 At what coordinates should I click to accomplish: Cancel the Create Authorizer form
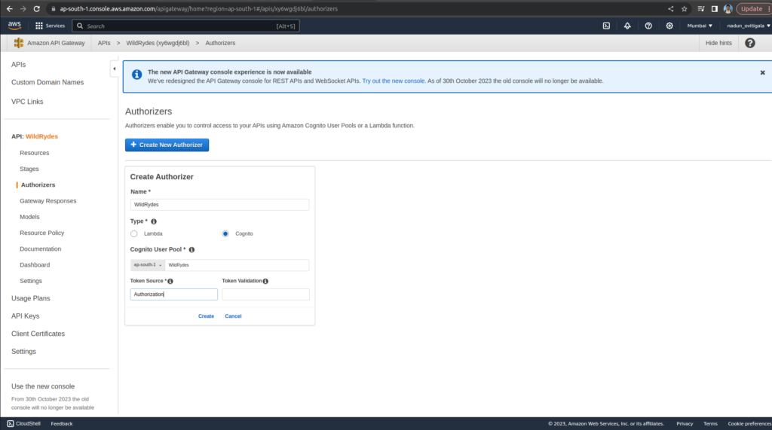pos(233,316)
